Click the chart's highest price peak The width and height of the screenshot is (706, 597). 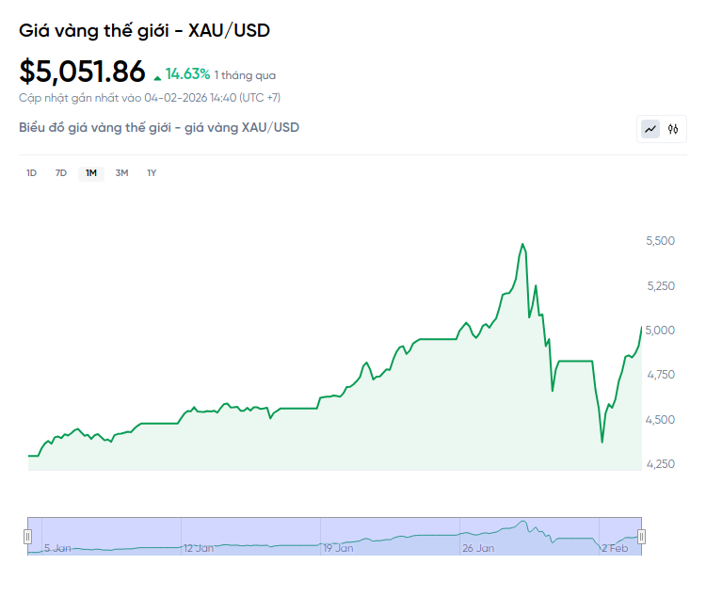(522, 245)
